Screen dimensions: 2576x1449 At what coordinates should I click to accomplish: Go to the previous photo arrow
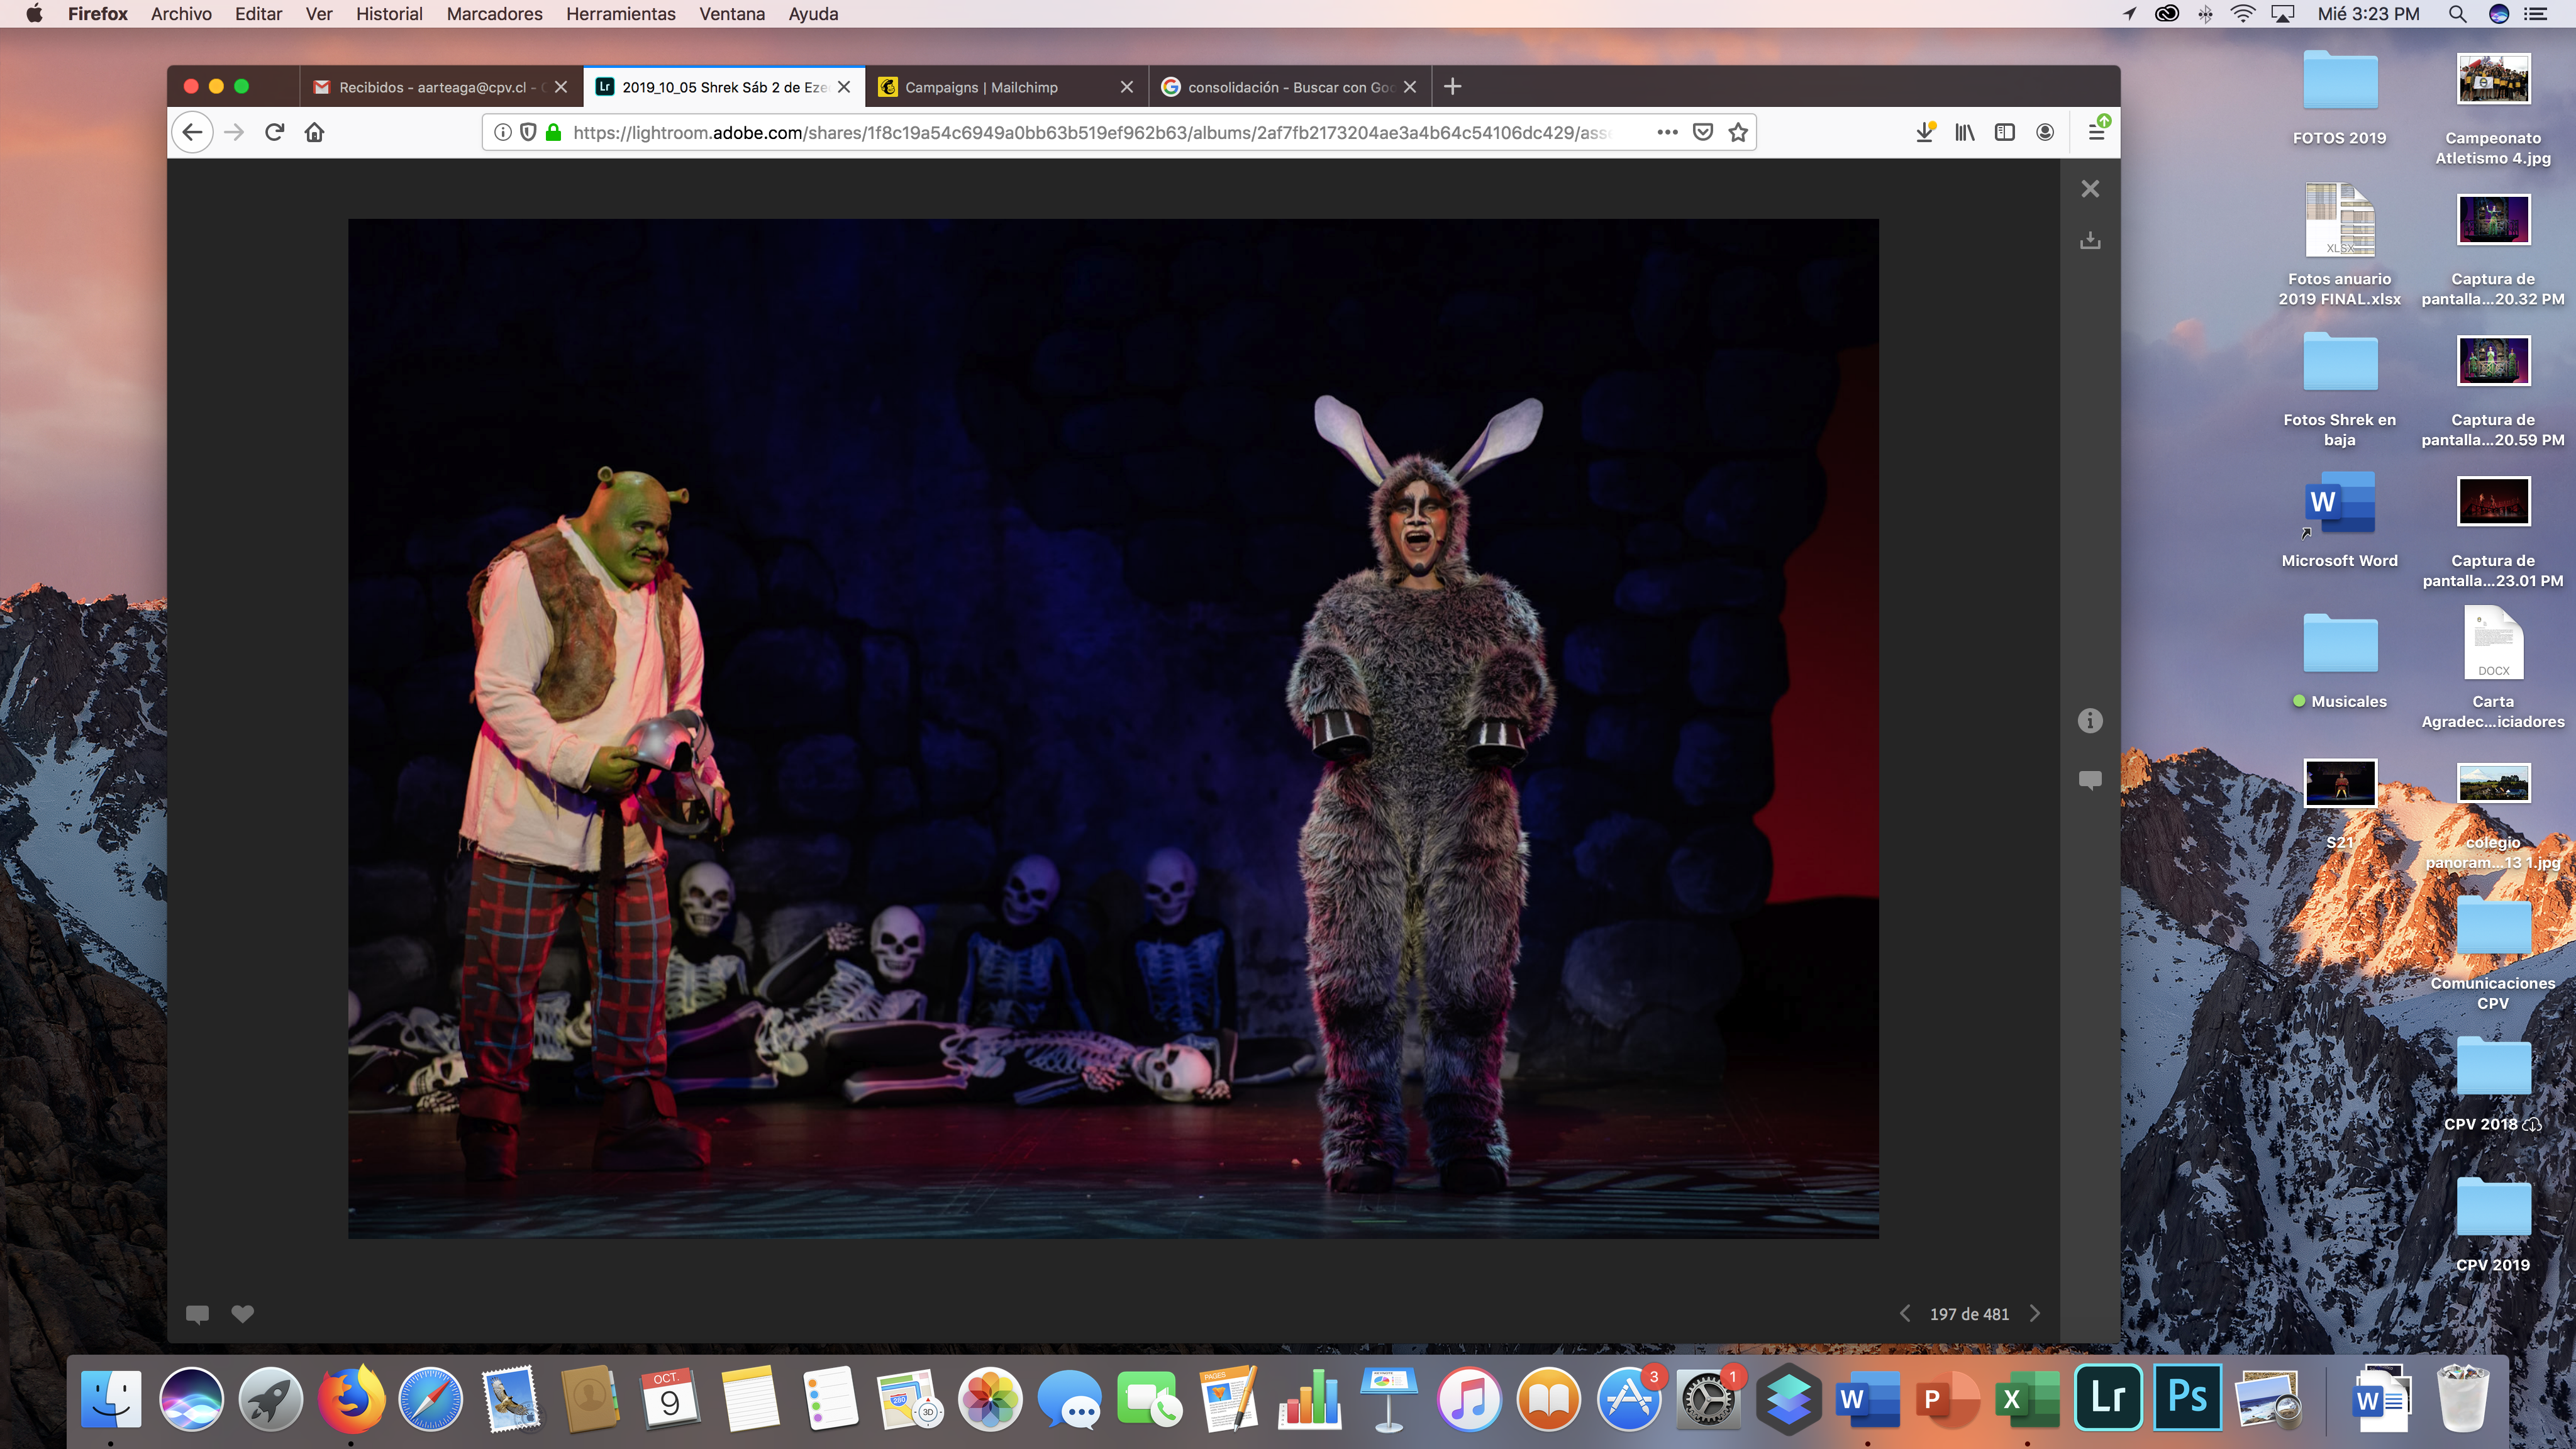(1905, 1314)
